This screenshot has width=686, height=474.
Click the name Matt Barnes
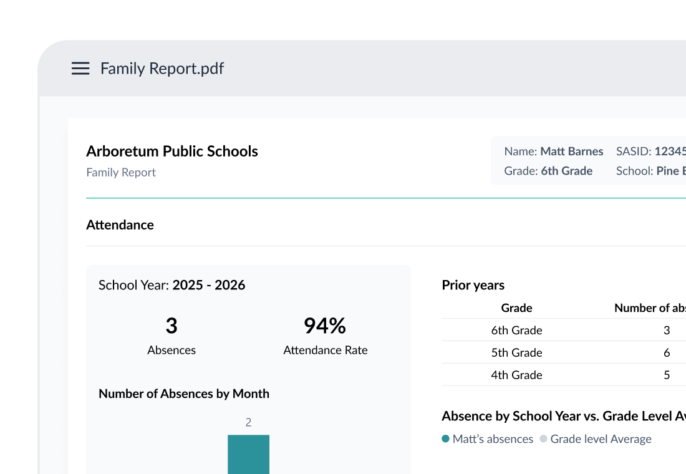tap(572, 152)
